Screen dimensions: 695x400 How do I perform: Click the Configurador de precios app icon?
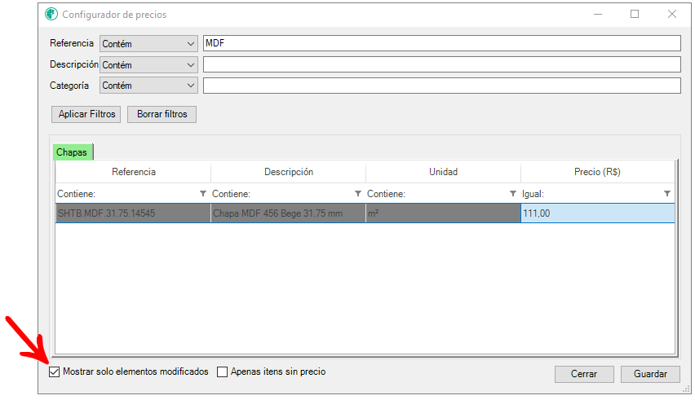(x=51, y=15)
